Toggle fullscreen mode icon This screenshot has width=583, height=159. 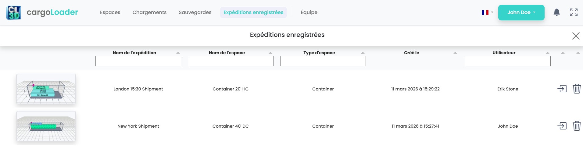click(x=574, y=12)
